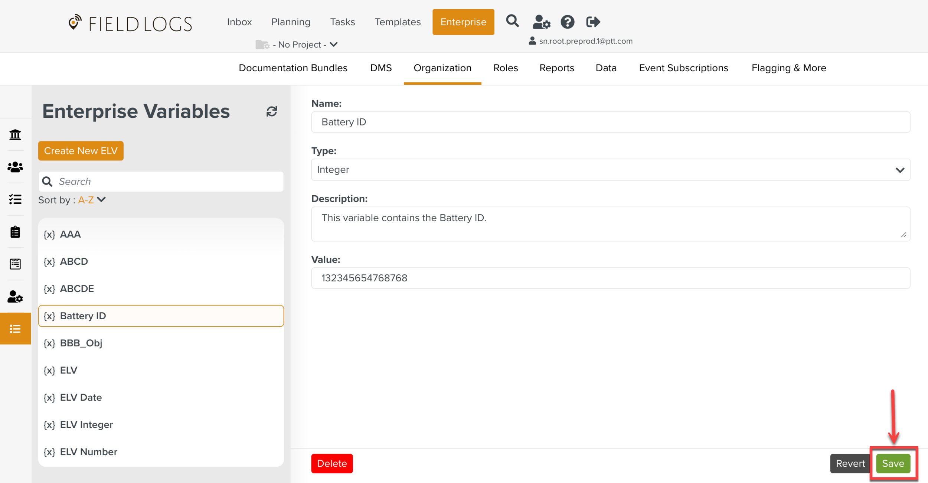Click the checklist tasks sidebar icon

pos(15,199)
